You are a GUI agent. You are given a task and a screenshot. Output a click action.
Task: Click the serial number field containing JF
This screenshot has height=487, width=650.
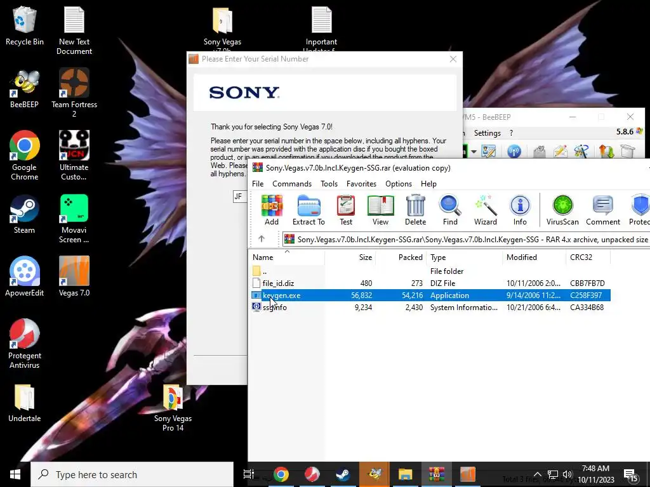pyautogui.click(x=241, y=197)
